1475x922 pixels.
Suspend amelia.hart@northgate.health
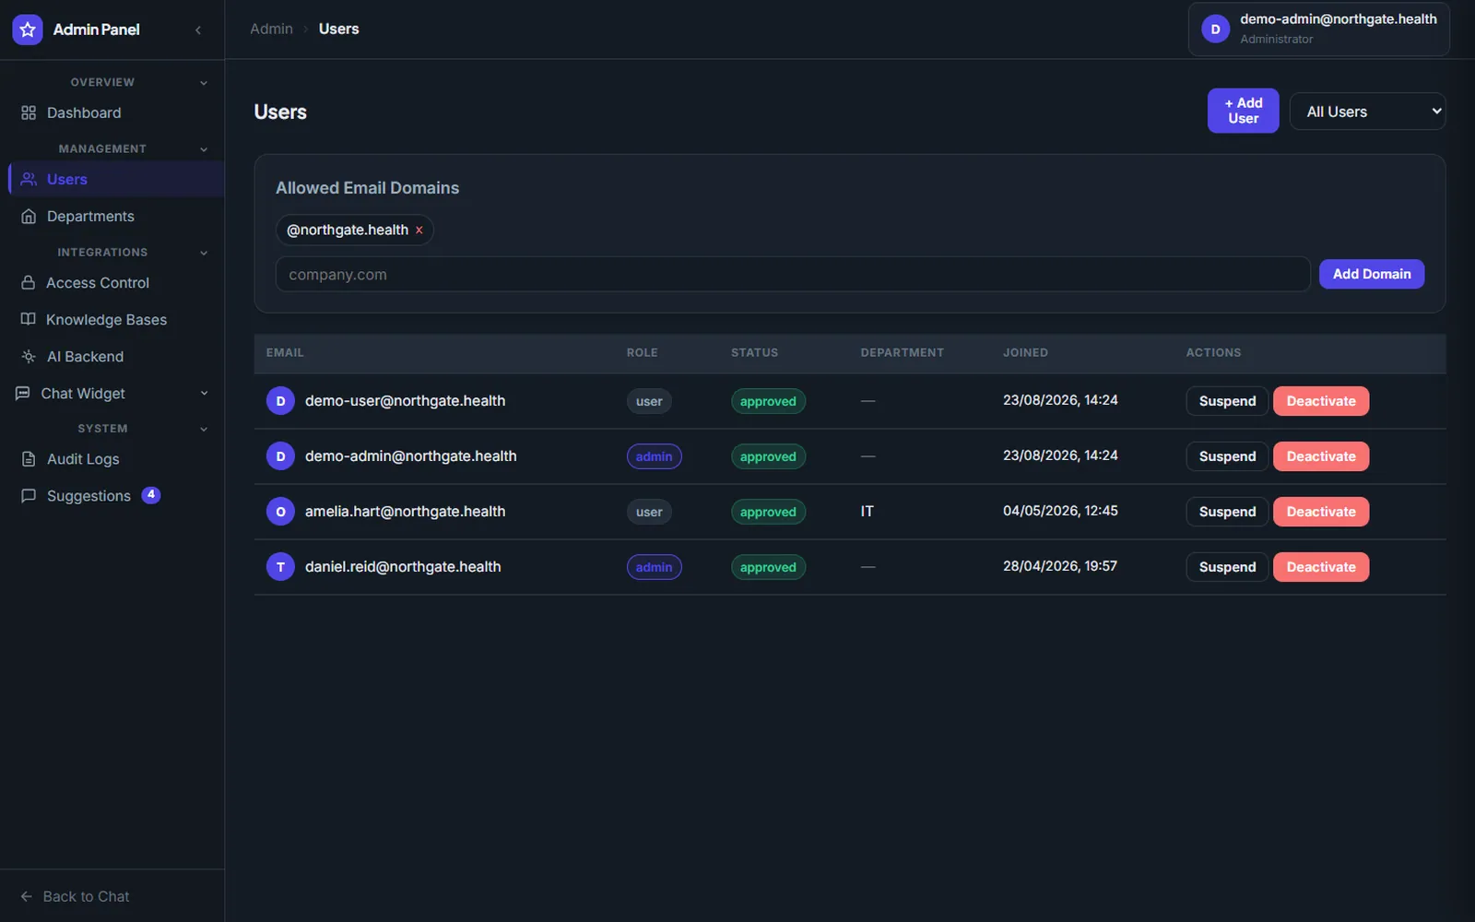click(x=1227, y=512)
